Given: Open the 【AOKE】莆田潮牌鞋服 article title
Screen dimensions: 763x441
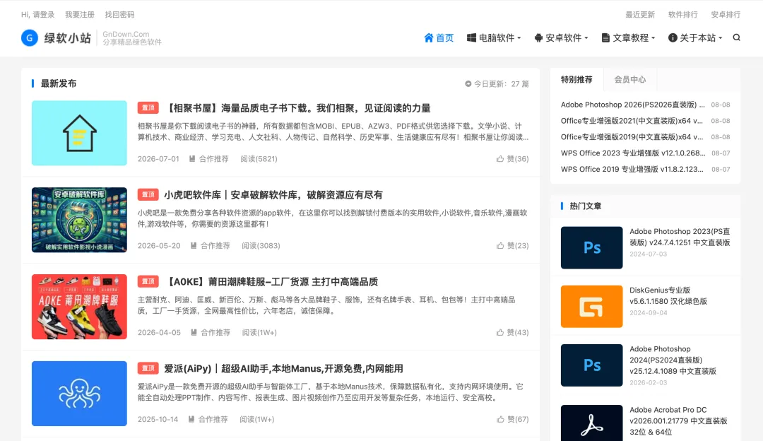Looking at the screenshot, I should [271, 281].
